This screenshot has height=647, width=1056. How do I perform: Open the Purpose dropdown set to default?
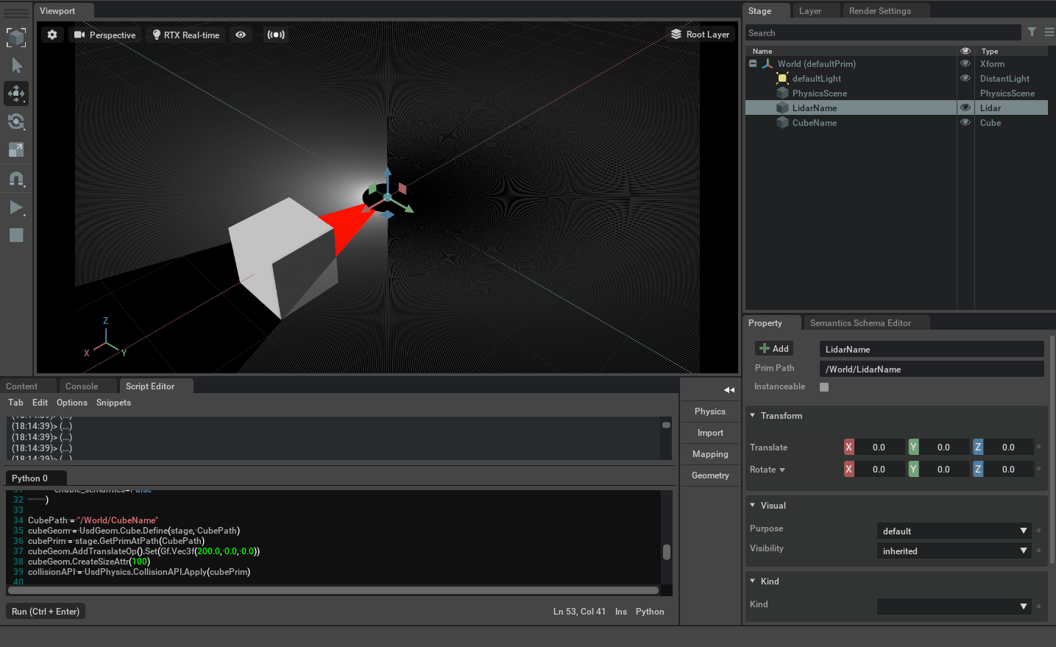(x=954, y=531)
